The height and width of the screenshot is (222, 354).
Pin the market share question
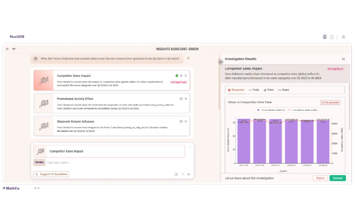(x=188, y=58)
